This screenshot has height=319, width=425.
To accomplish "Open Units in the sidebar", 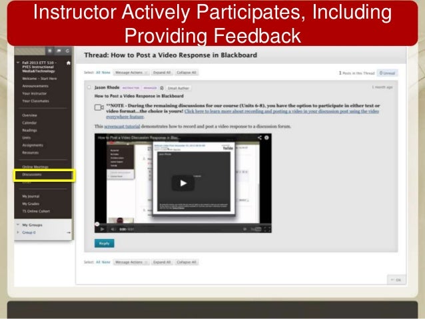I will 26,138.
